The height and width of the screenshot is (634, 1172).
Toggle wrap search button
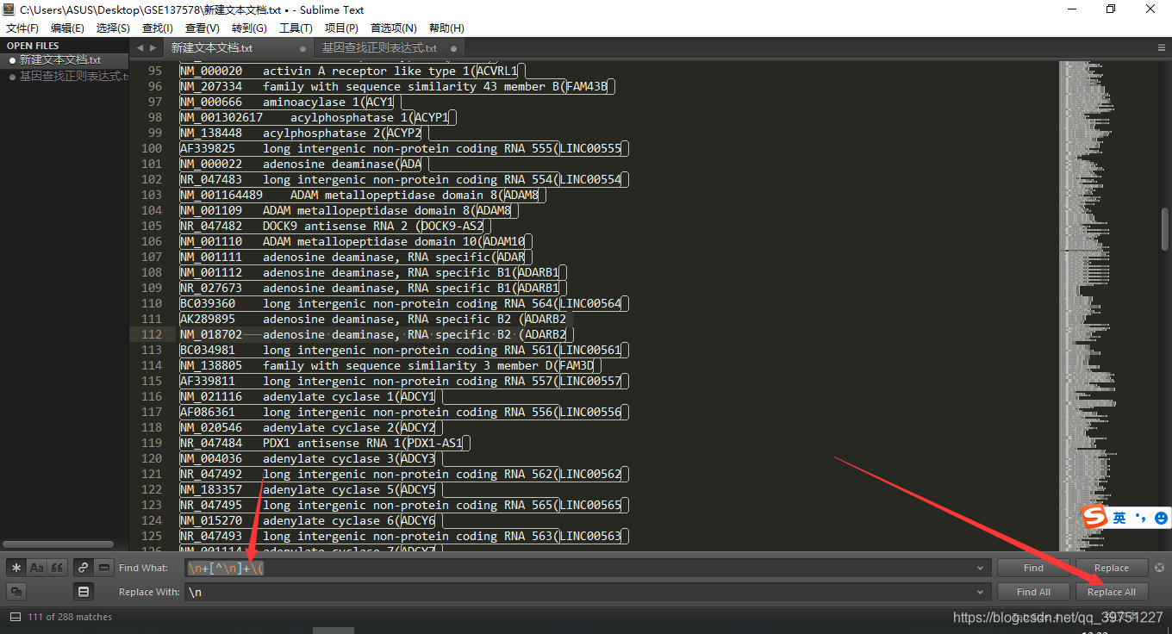coord(84,568)
